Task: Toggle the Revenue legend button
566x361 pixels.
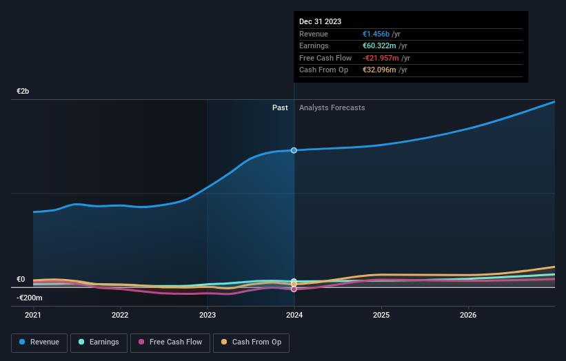Action: pos(39,342)
